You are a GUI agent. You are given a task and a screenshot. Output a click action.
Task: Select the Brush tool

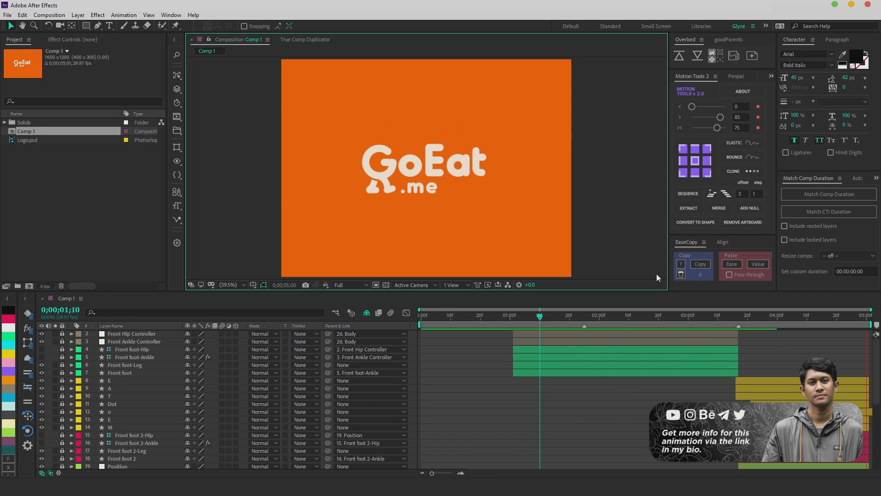(x=124, y=26)
